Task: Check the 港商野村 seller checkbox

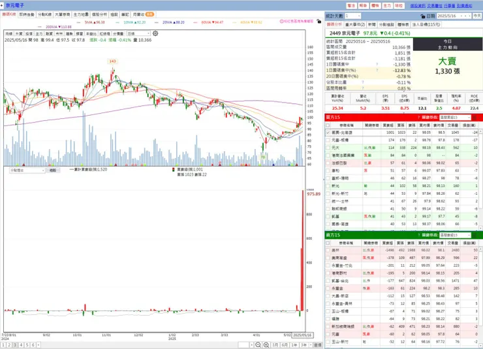Action: tap(328, 273)
